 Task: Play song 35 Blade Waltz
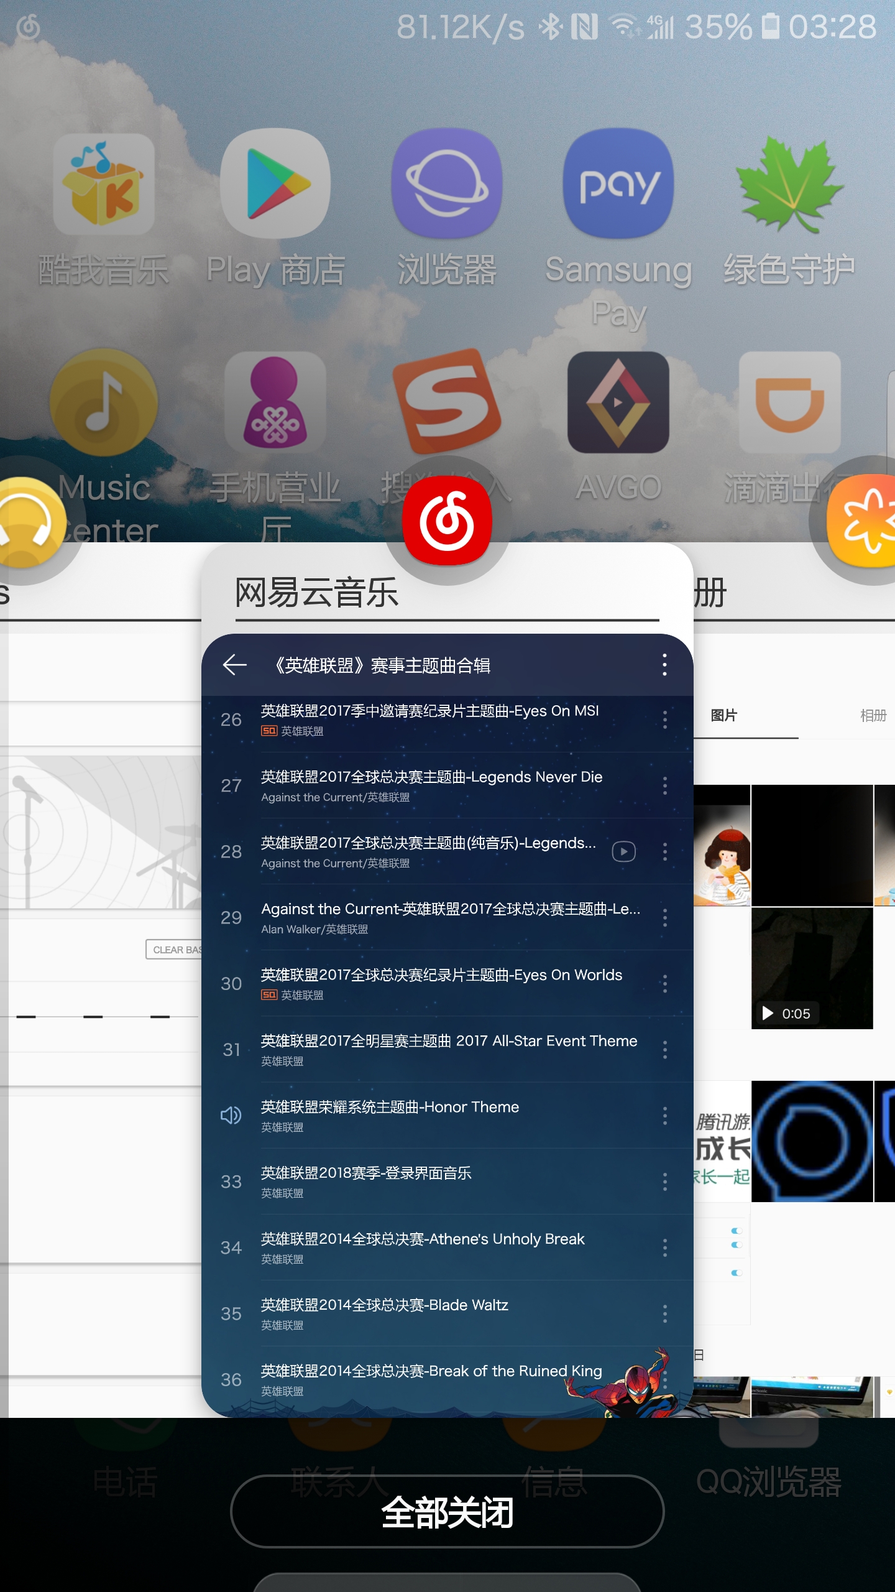coord(447,1313)
